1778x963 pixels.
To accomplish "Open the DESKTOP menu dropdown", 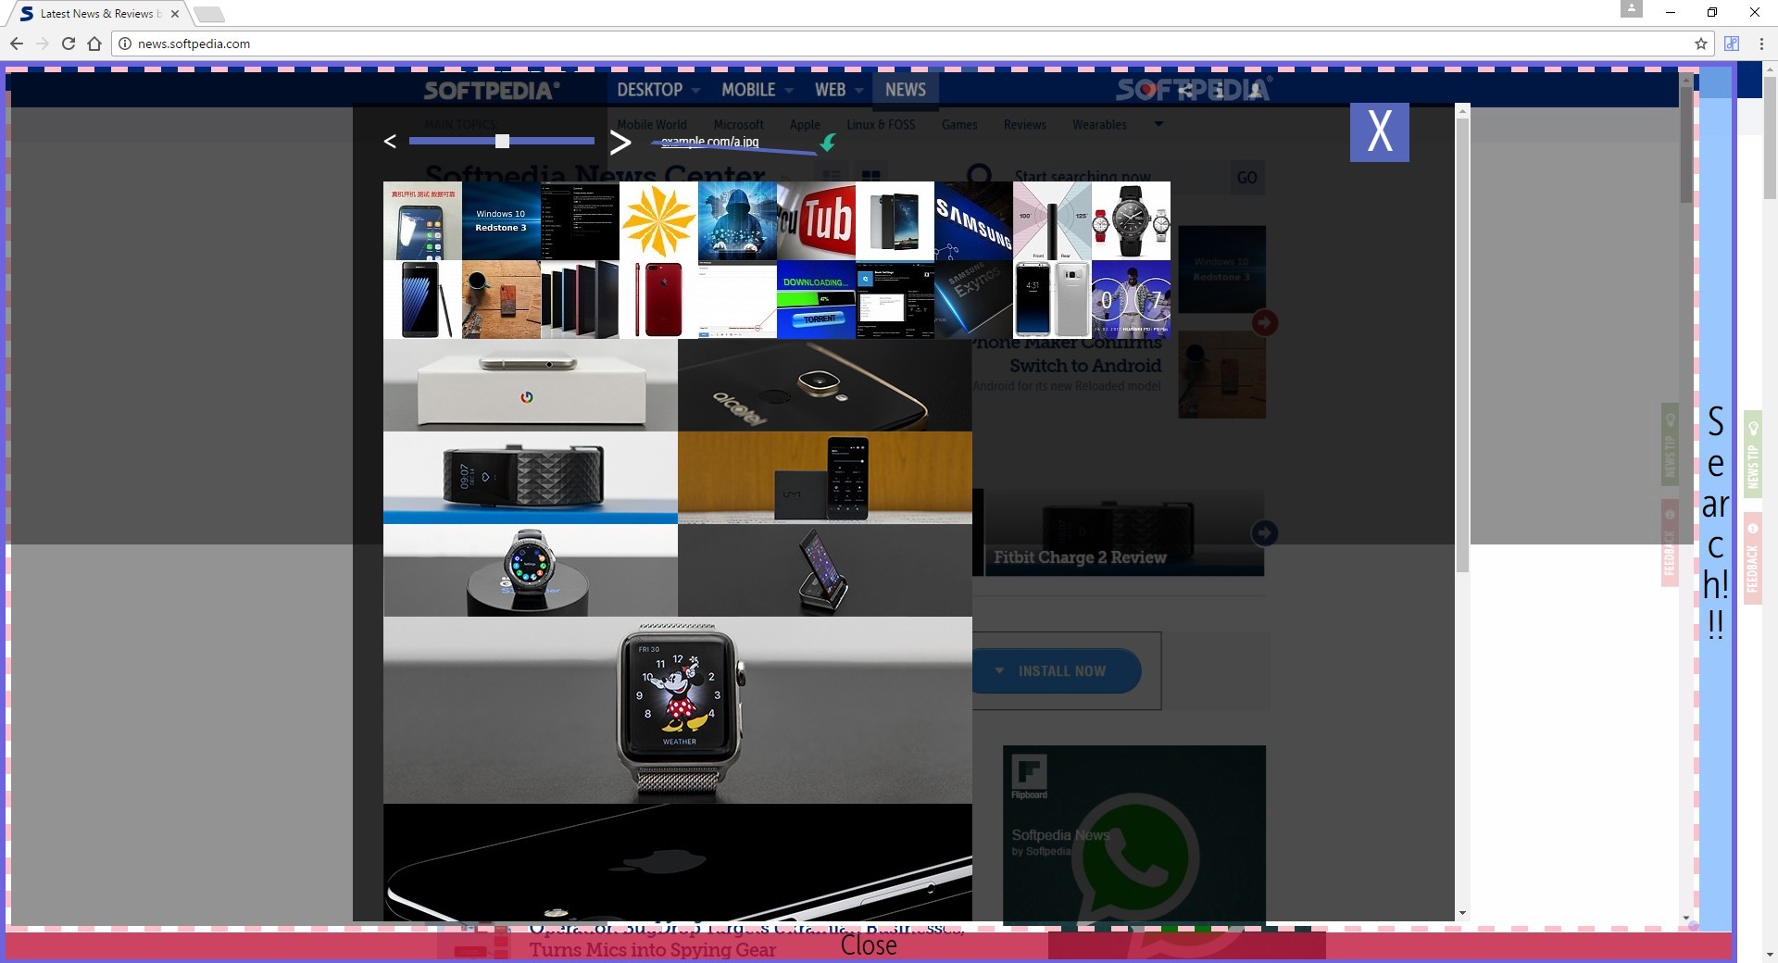I will point(657,90).
